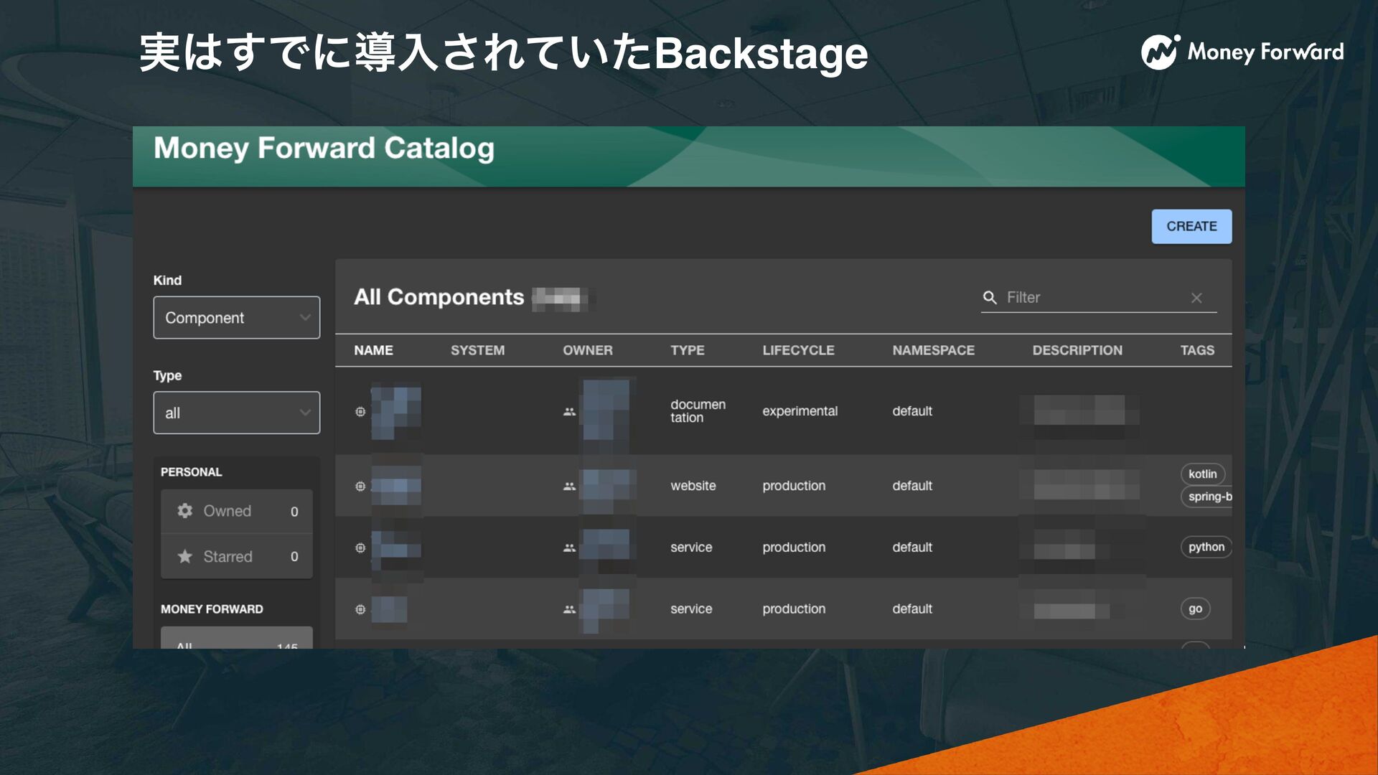Click the experimental lifecycle cell
Screen dimensions: 1378x775
click(x=800, y=411)
